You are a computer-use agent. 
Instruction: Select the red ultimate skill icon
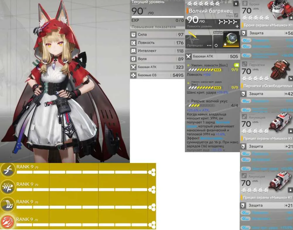coord(8,222)
